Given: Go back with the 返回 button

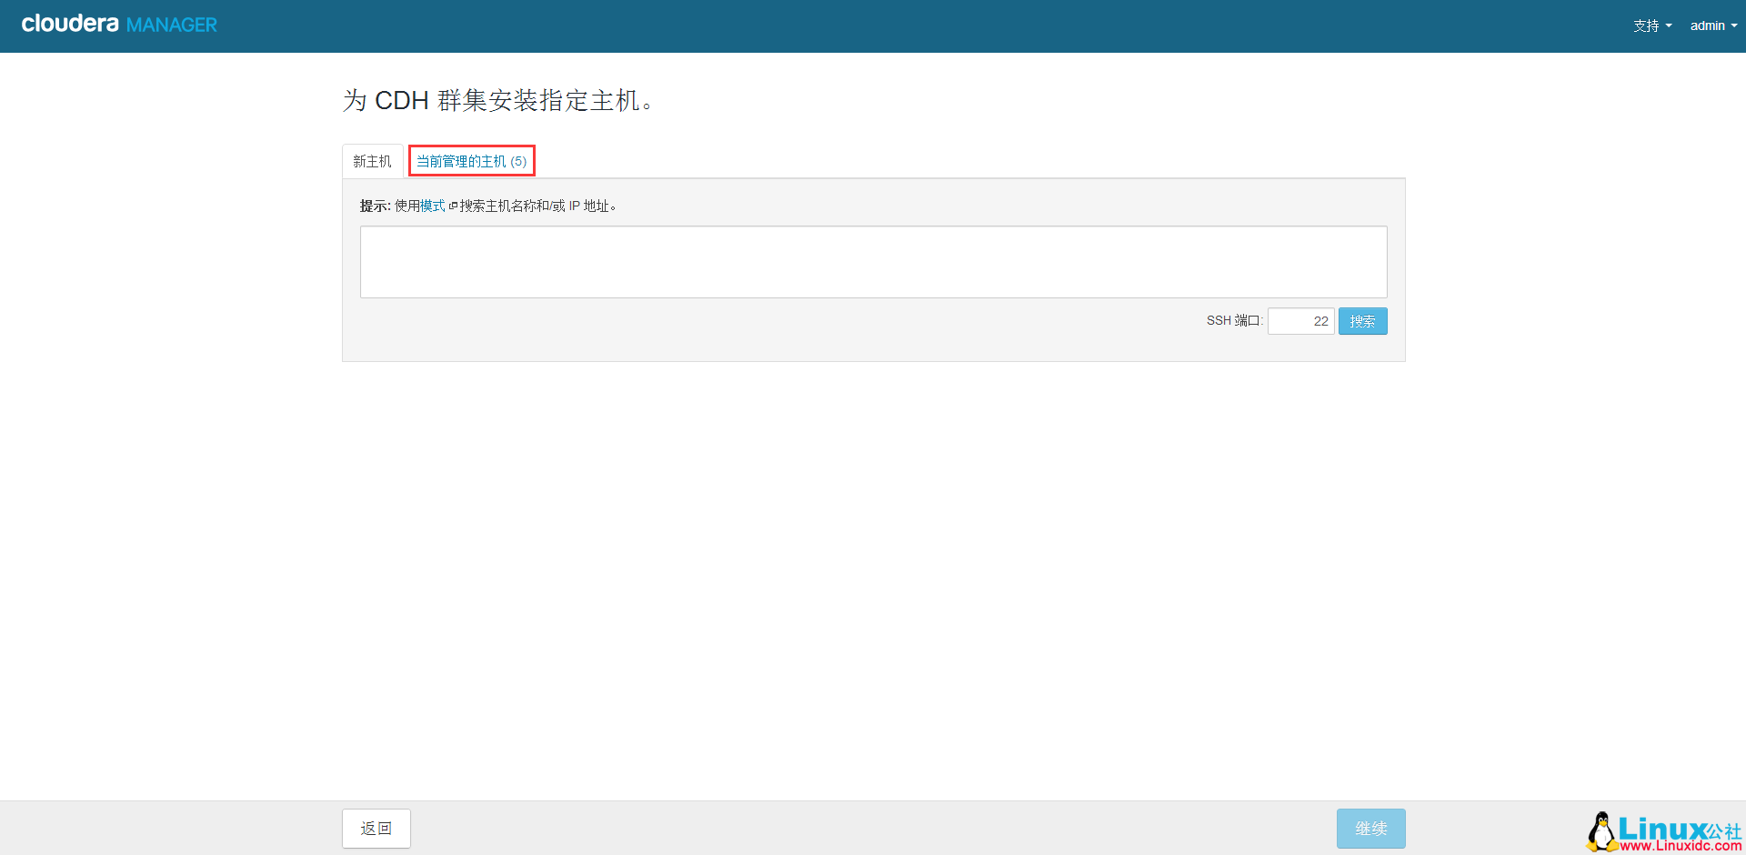Looking at the screenshot, I should [376, 828].
